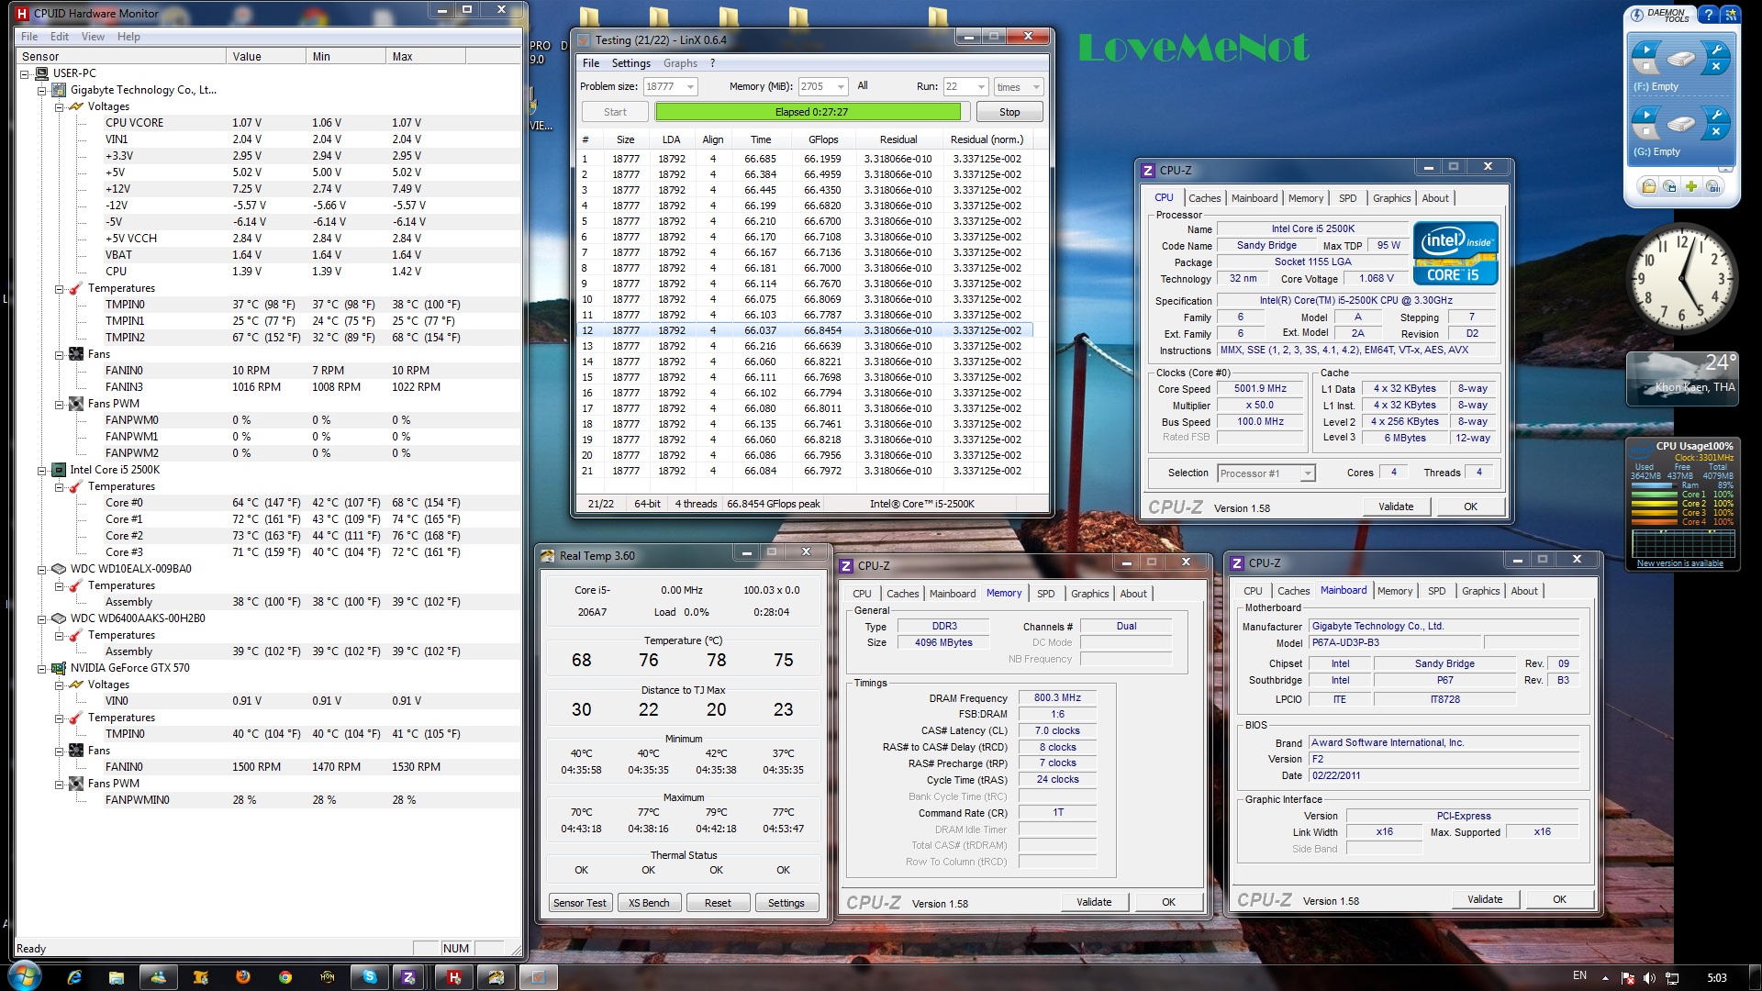The width and height of the screenshot is (1762, 991).
Task: Open the Processor #1 selection dropdown
Action: pyautogui.click(x=1307, y=473)
